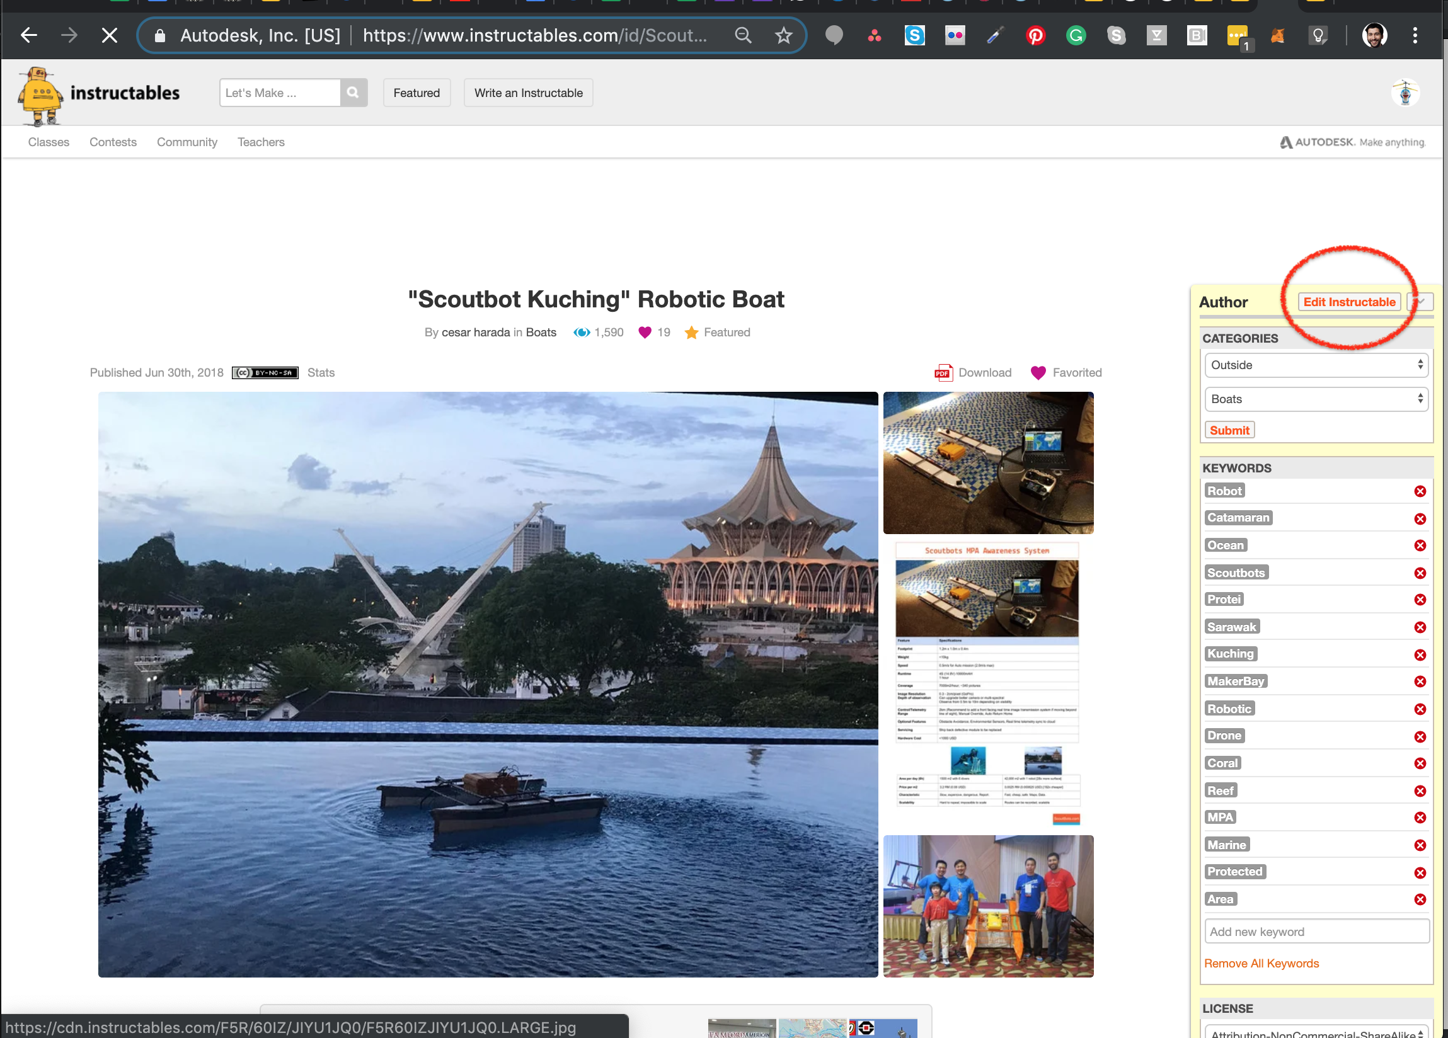Bookmark this page with the star icon
This screenshot has height=1038, width=1448.
[x=783, y=35]
